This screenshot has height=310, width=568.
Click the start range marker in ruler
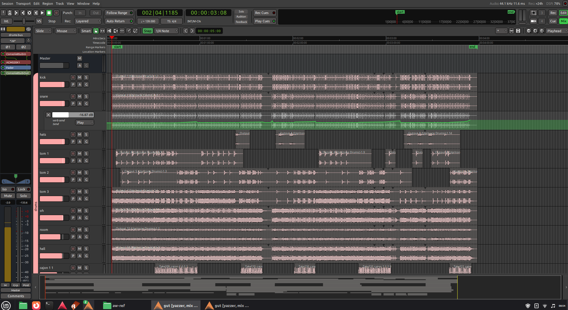(x=117, y=47)
